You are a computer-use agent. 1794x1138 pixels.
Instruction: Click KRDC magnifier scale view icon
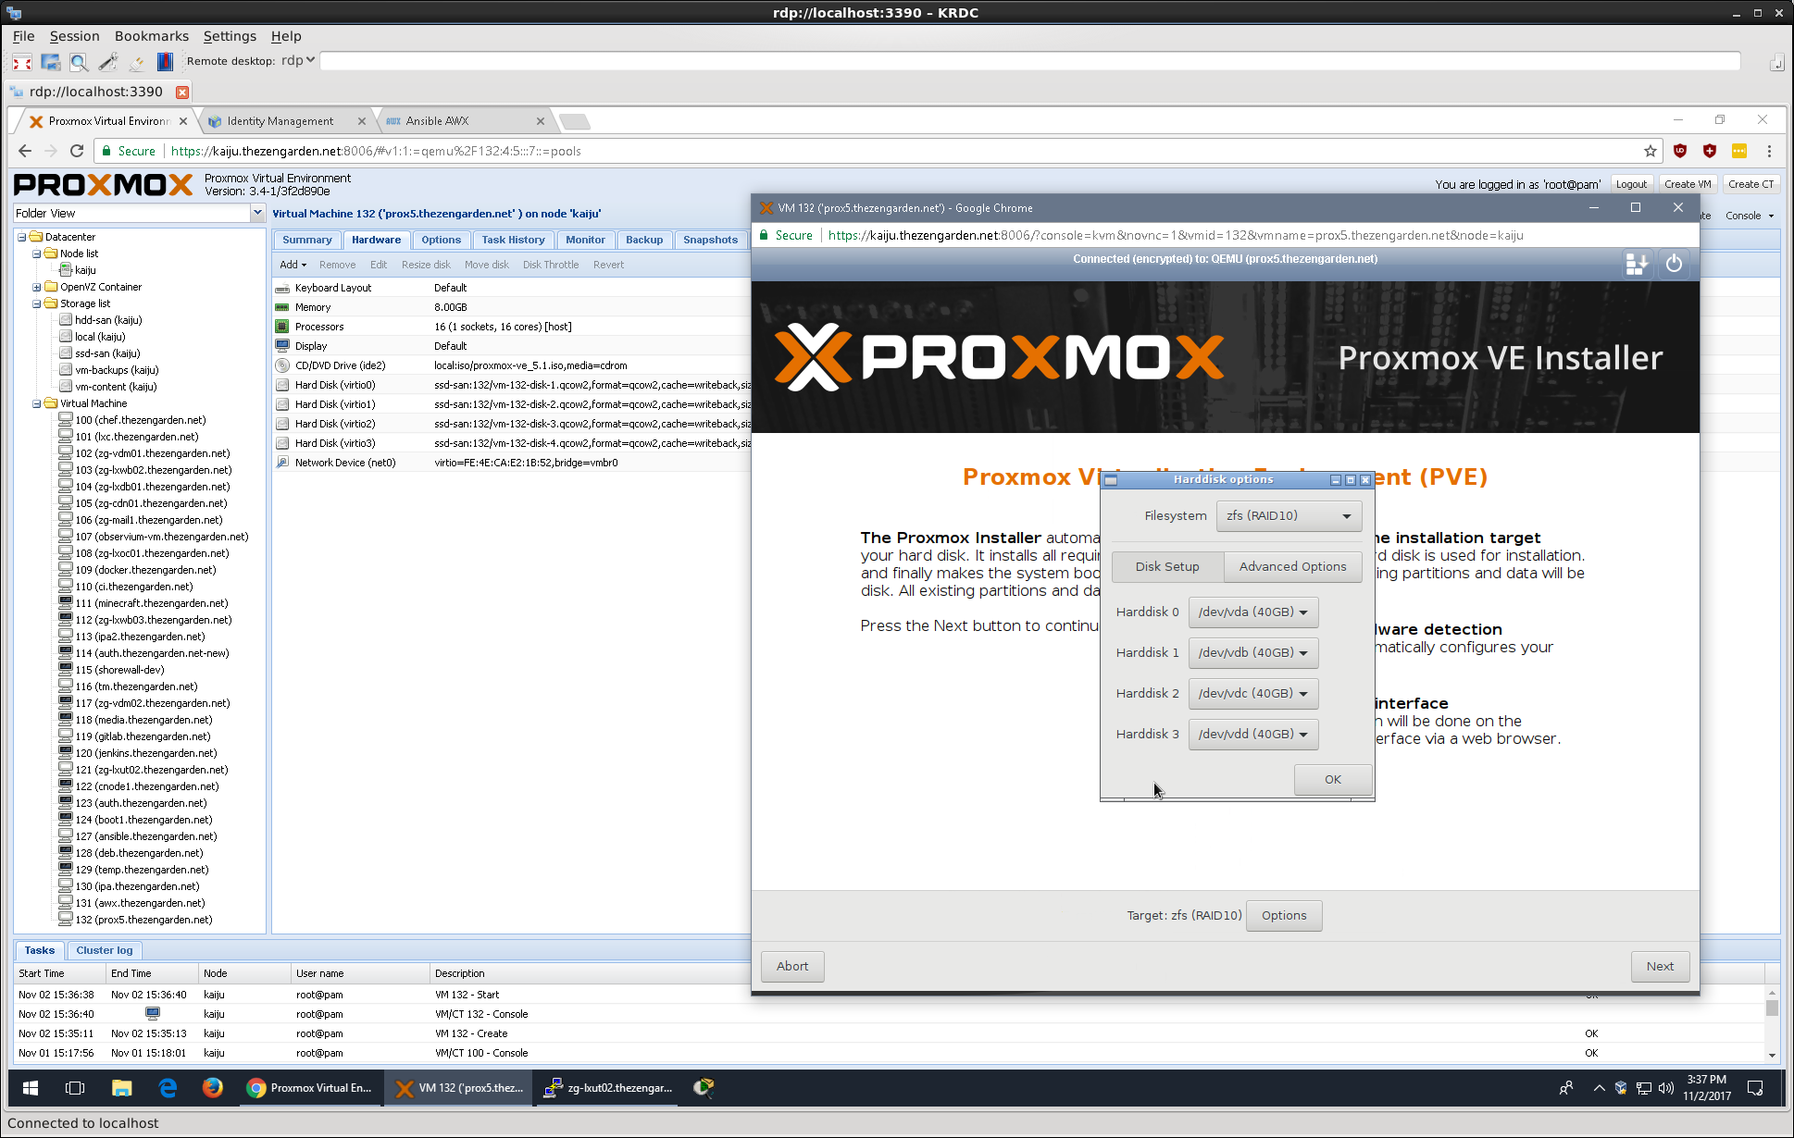pyautogui.click(x=80, y=62)
